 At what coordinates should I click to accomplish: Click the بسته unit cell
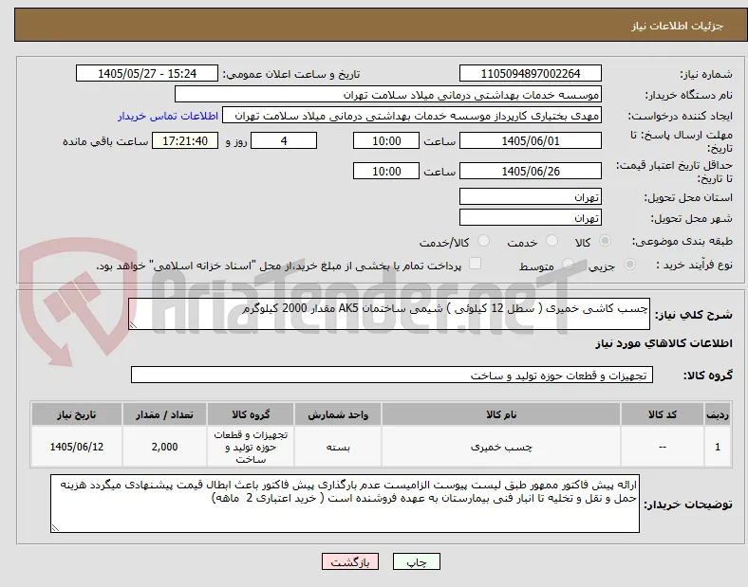click(x=338, y=447)
